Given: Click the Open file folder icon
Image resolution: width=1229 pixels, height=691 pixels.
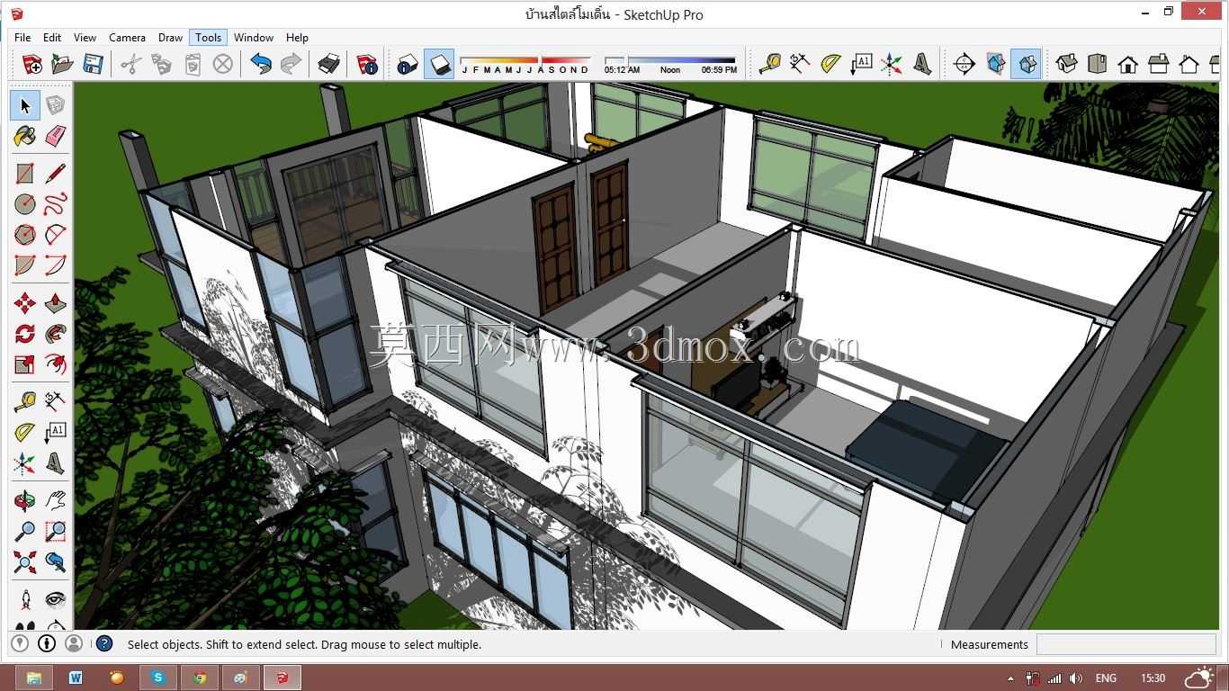Looking at the screenshot, I should [62, 64].
